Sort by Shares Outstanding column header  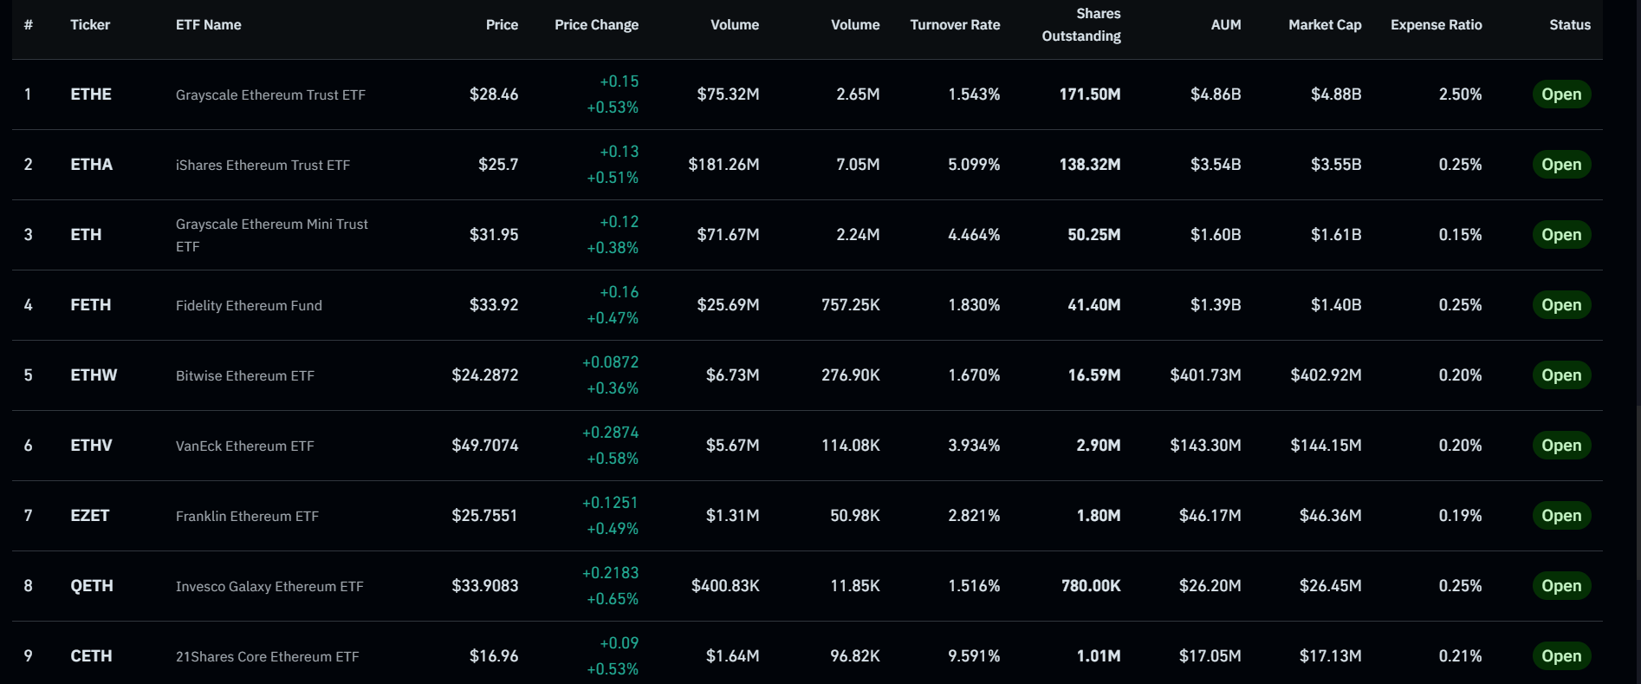point(1081,25)
